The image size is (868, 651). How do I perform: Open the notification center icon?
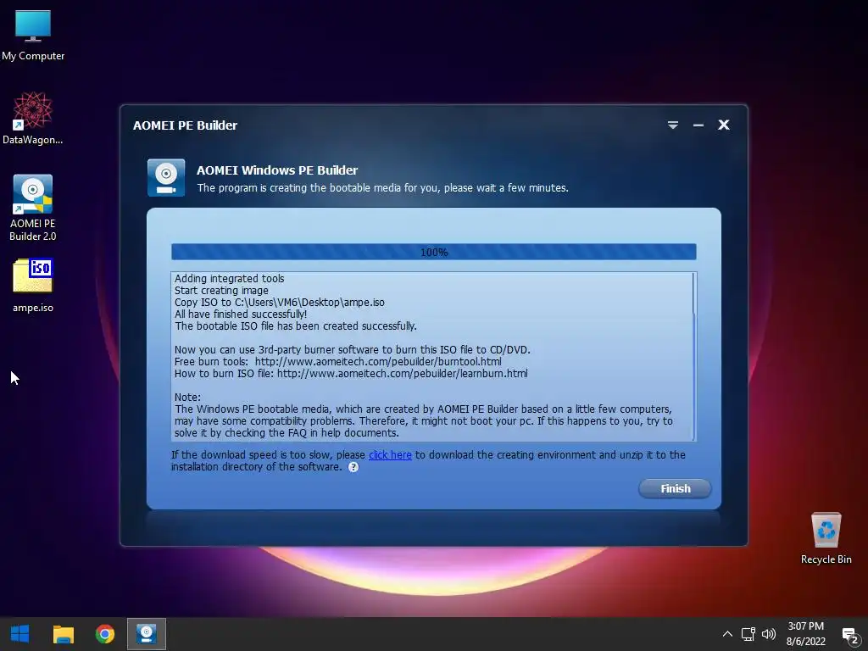pos(849,635)
